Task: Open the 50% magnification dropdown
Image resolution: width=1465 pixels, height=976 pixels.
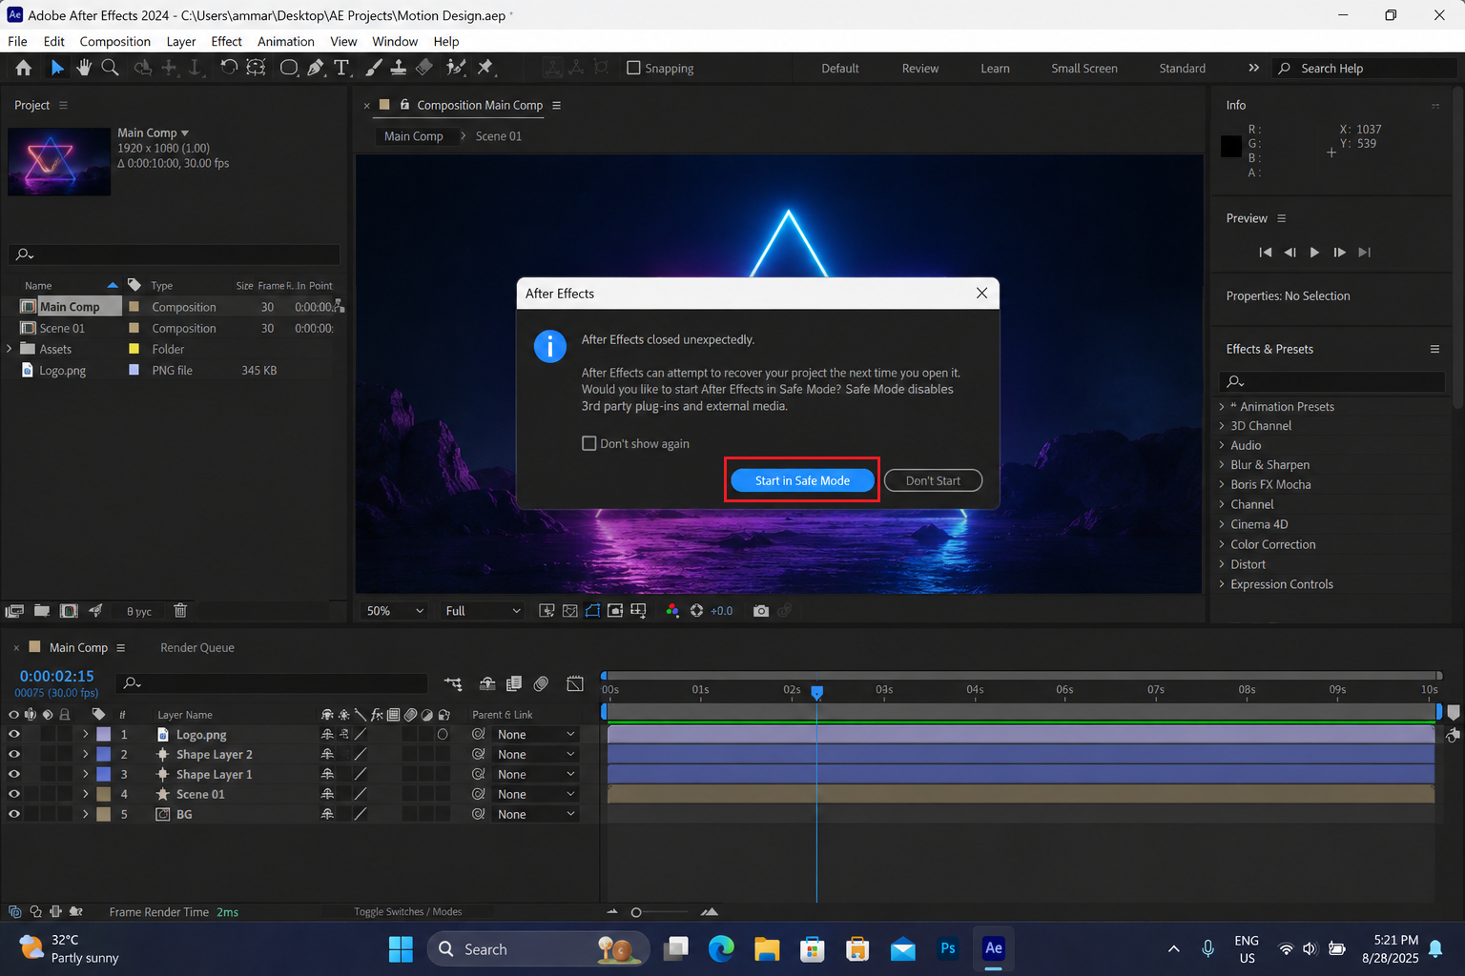Action: [x=395, y=611]
